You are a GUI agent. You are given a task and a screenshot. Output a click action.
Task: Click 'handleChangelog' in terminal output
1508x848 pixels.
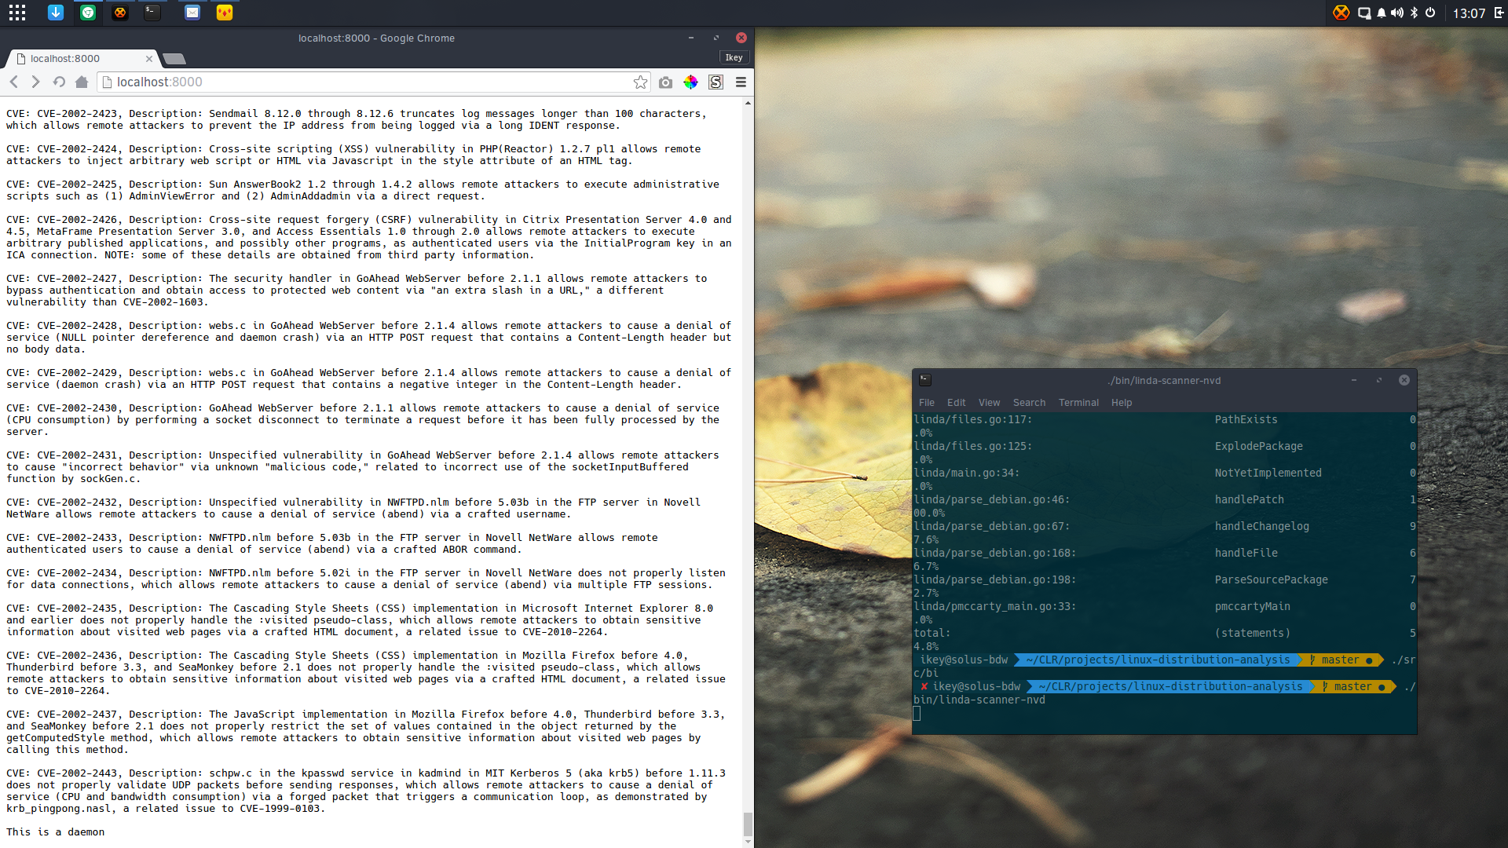tap(1262, 526)
